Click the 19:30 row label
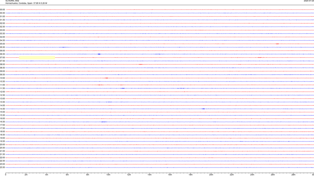 coord(2,141)
